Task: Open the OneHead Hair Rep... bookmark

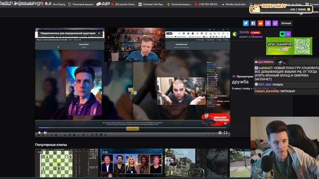Action: point(152,4)
